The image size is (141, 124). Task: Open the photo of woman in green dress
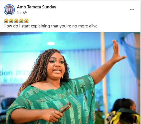[70, 78]
